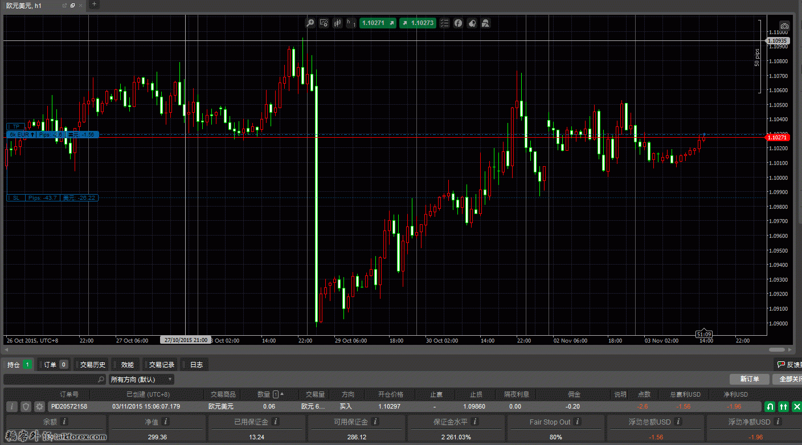The image size is (802, 445).
Task: Click the 全部关闭 close-all button
Action: point(788,379)
